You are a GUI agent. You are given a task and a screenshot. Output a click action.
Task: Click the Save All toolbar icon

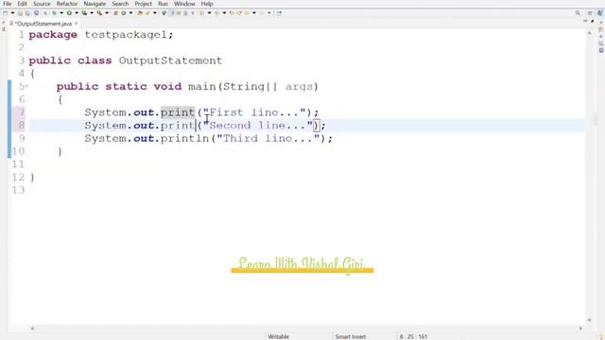point(27,13)
